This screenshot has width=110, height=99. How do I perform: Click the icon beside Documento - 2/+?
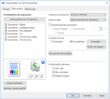pyautogui.click(x=6, y=34)
